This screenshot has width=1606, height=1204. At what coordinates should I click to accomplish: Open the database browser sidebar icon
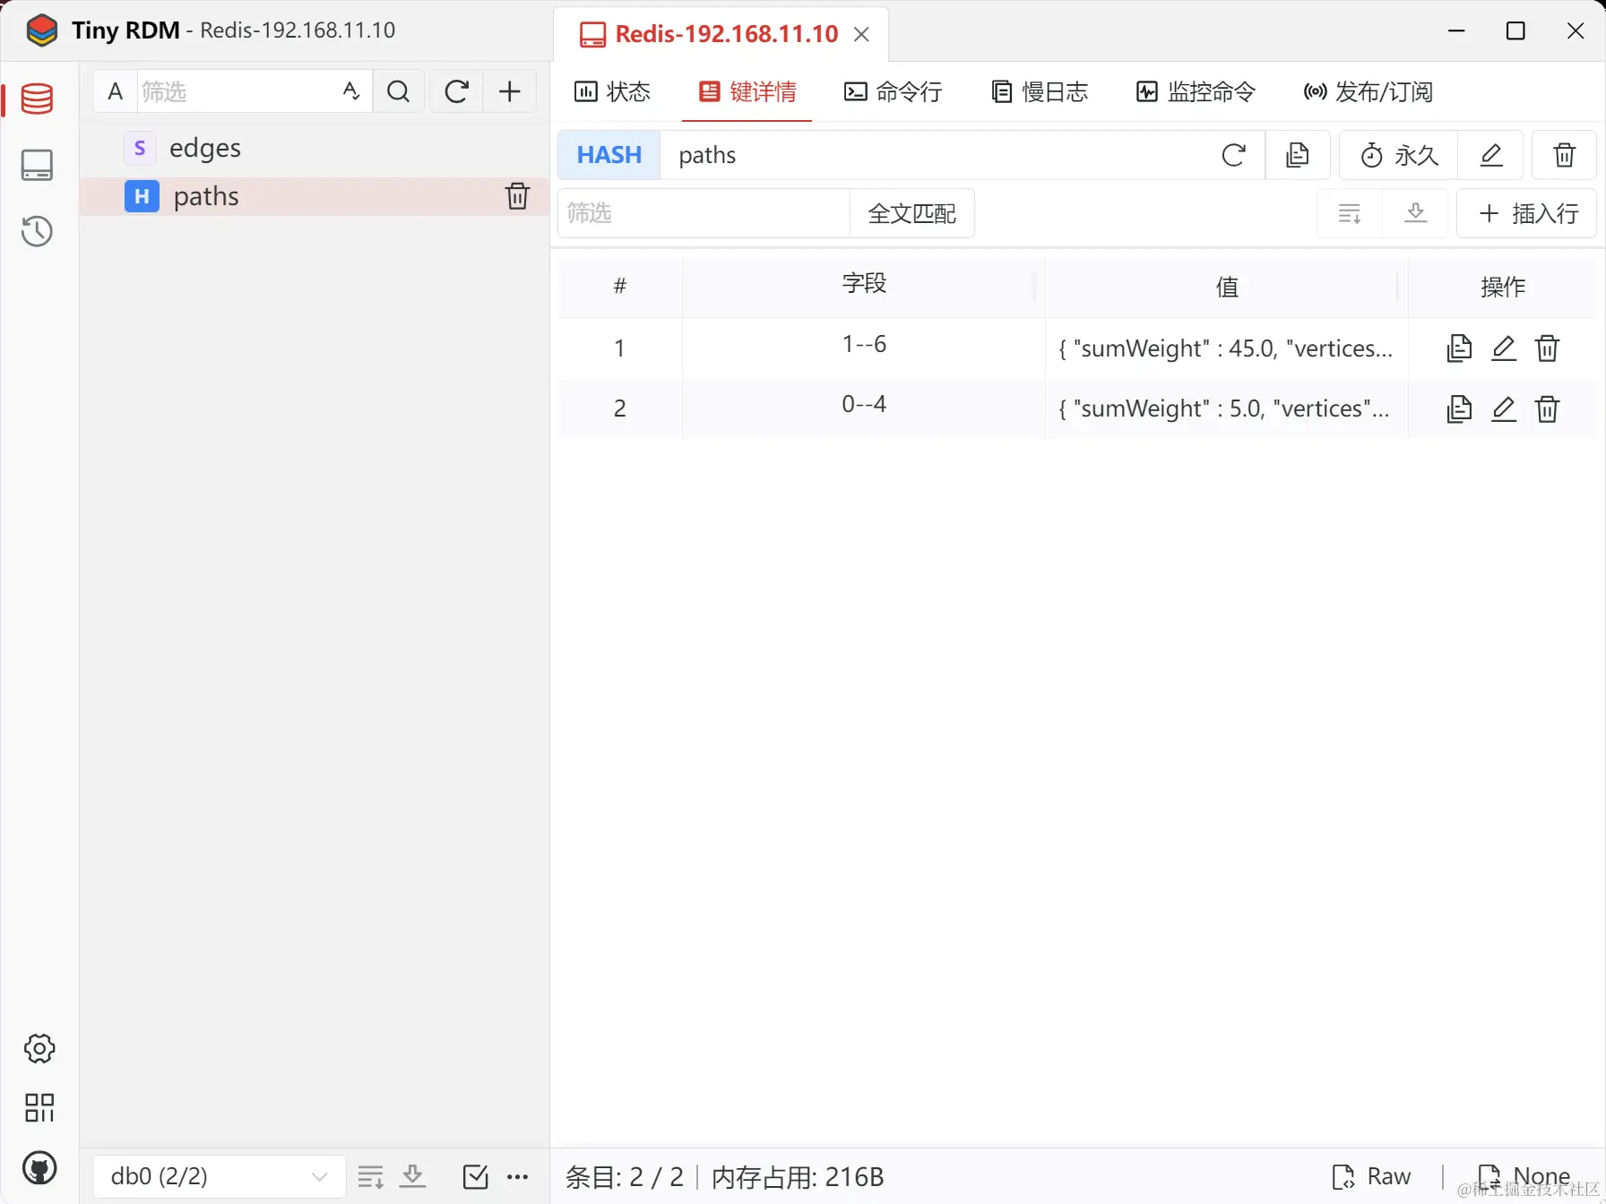[x=37, y=99]
